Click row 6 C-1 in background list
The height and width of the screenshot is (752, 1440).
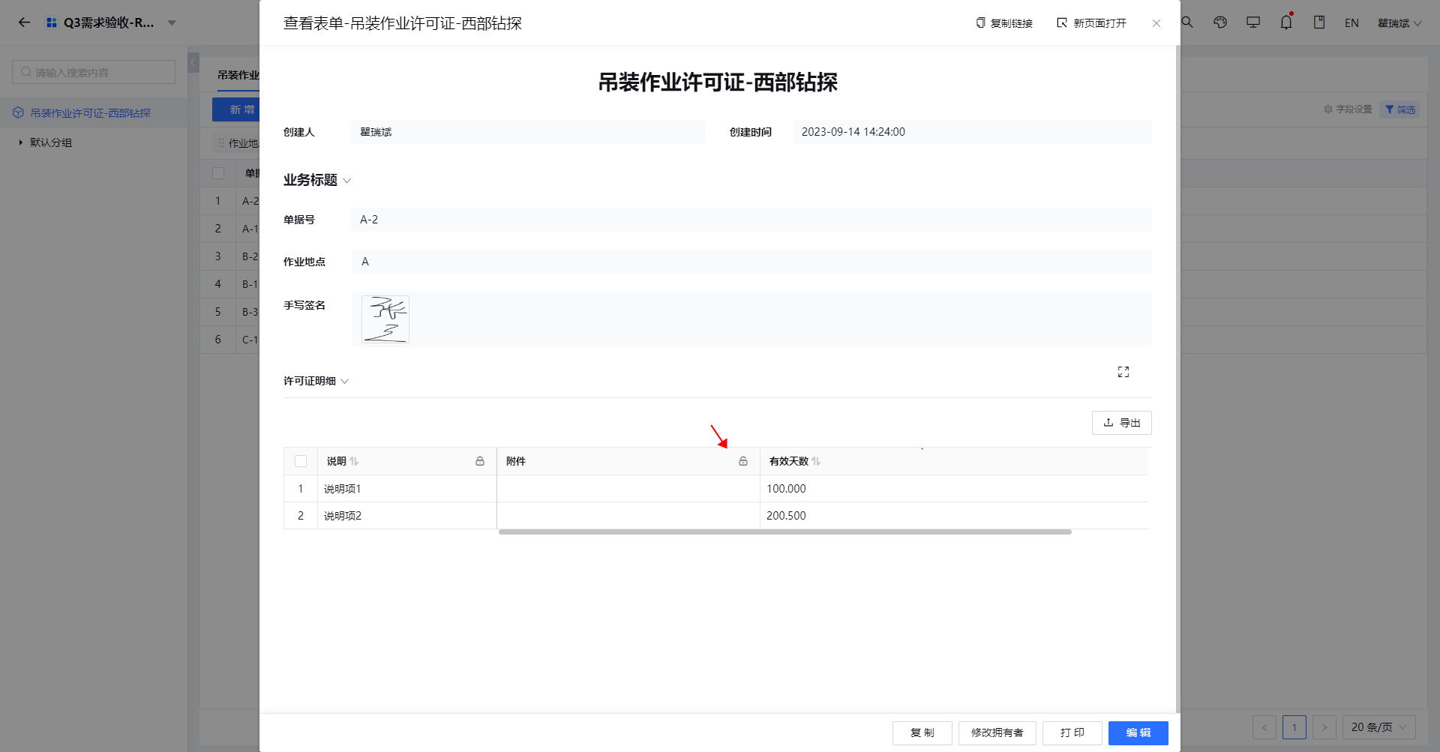tap(229, 340)
